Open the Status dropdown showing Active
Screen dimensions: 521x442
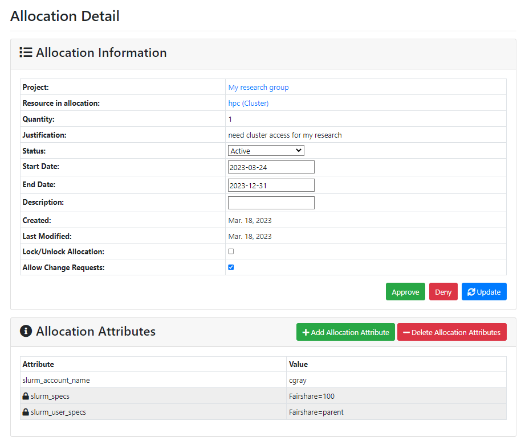point(266,151)
